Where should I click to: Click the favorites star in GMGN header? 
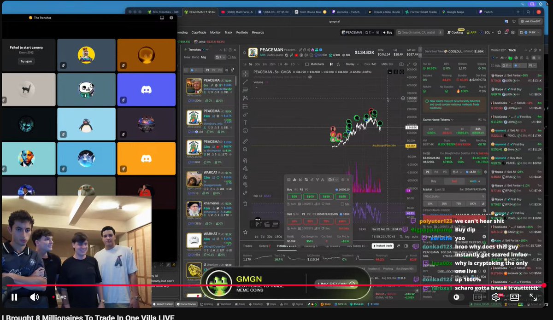click(499, 32)
